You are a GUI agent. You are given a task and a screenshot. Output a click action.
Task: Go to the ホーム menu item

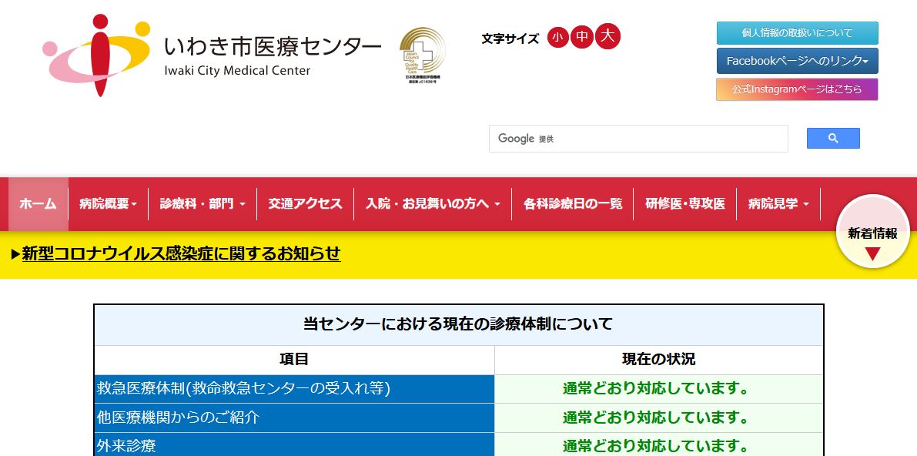click(x=38, y=204)
